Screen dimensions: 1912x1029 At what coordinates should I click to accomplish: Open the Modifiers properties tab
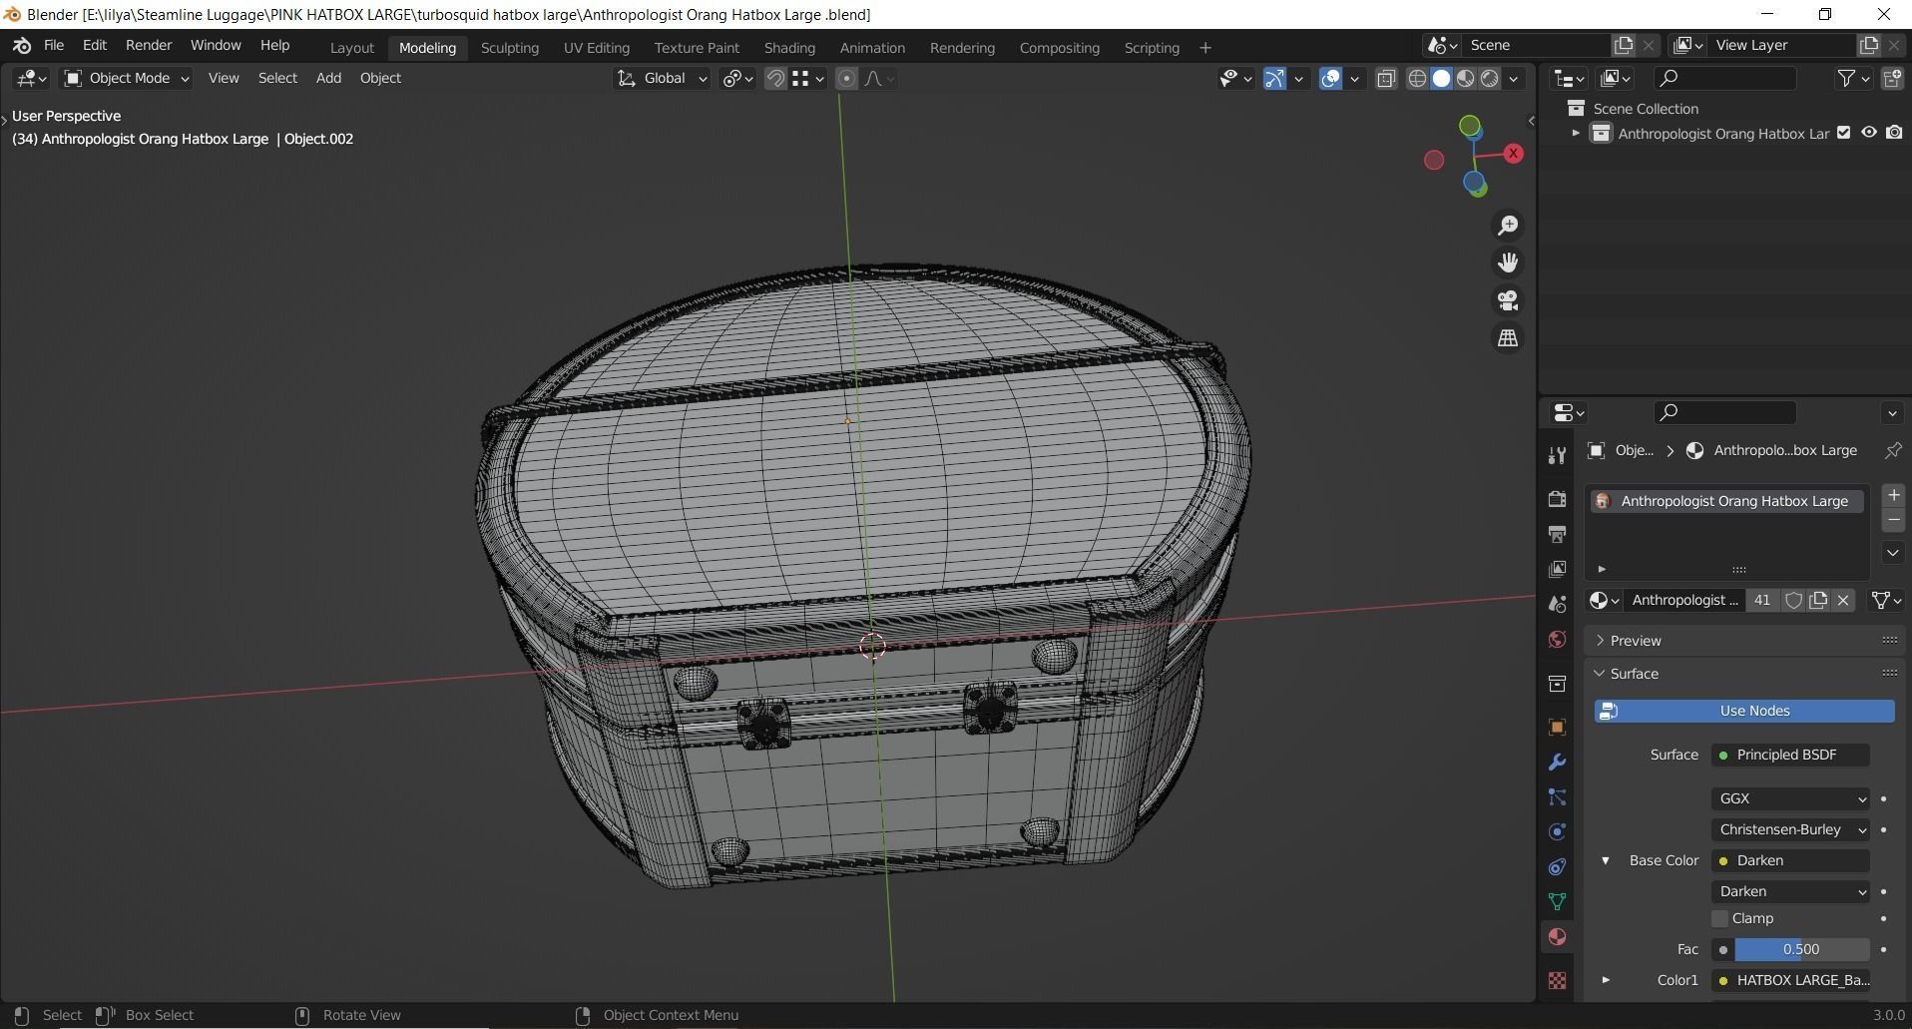pyautogui.click(x=1557, y=763)
